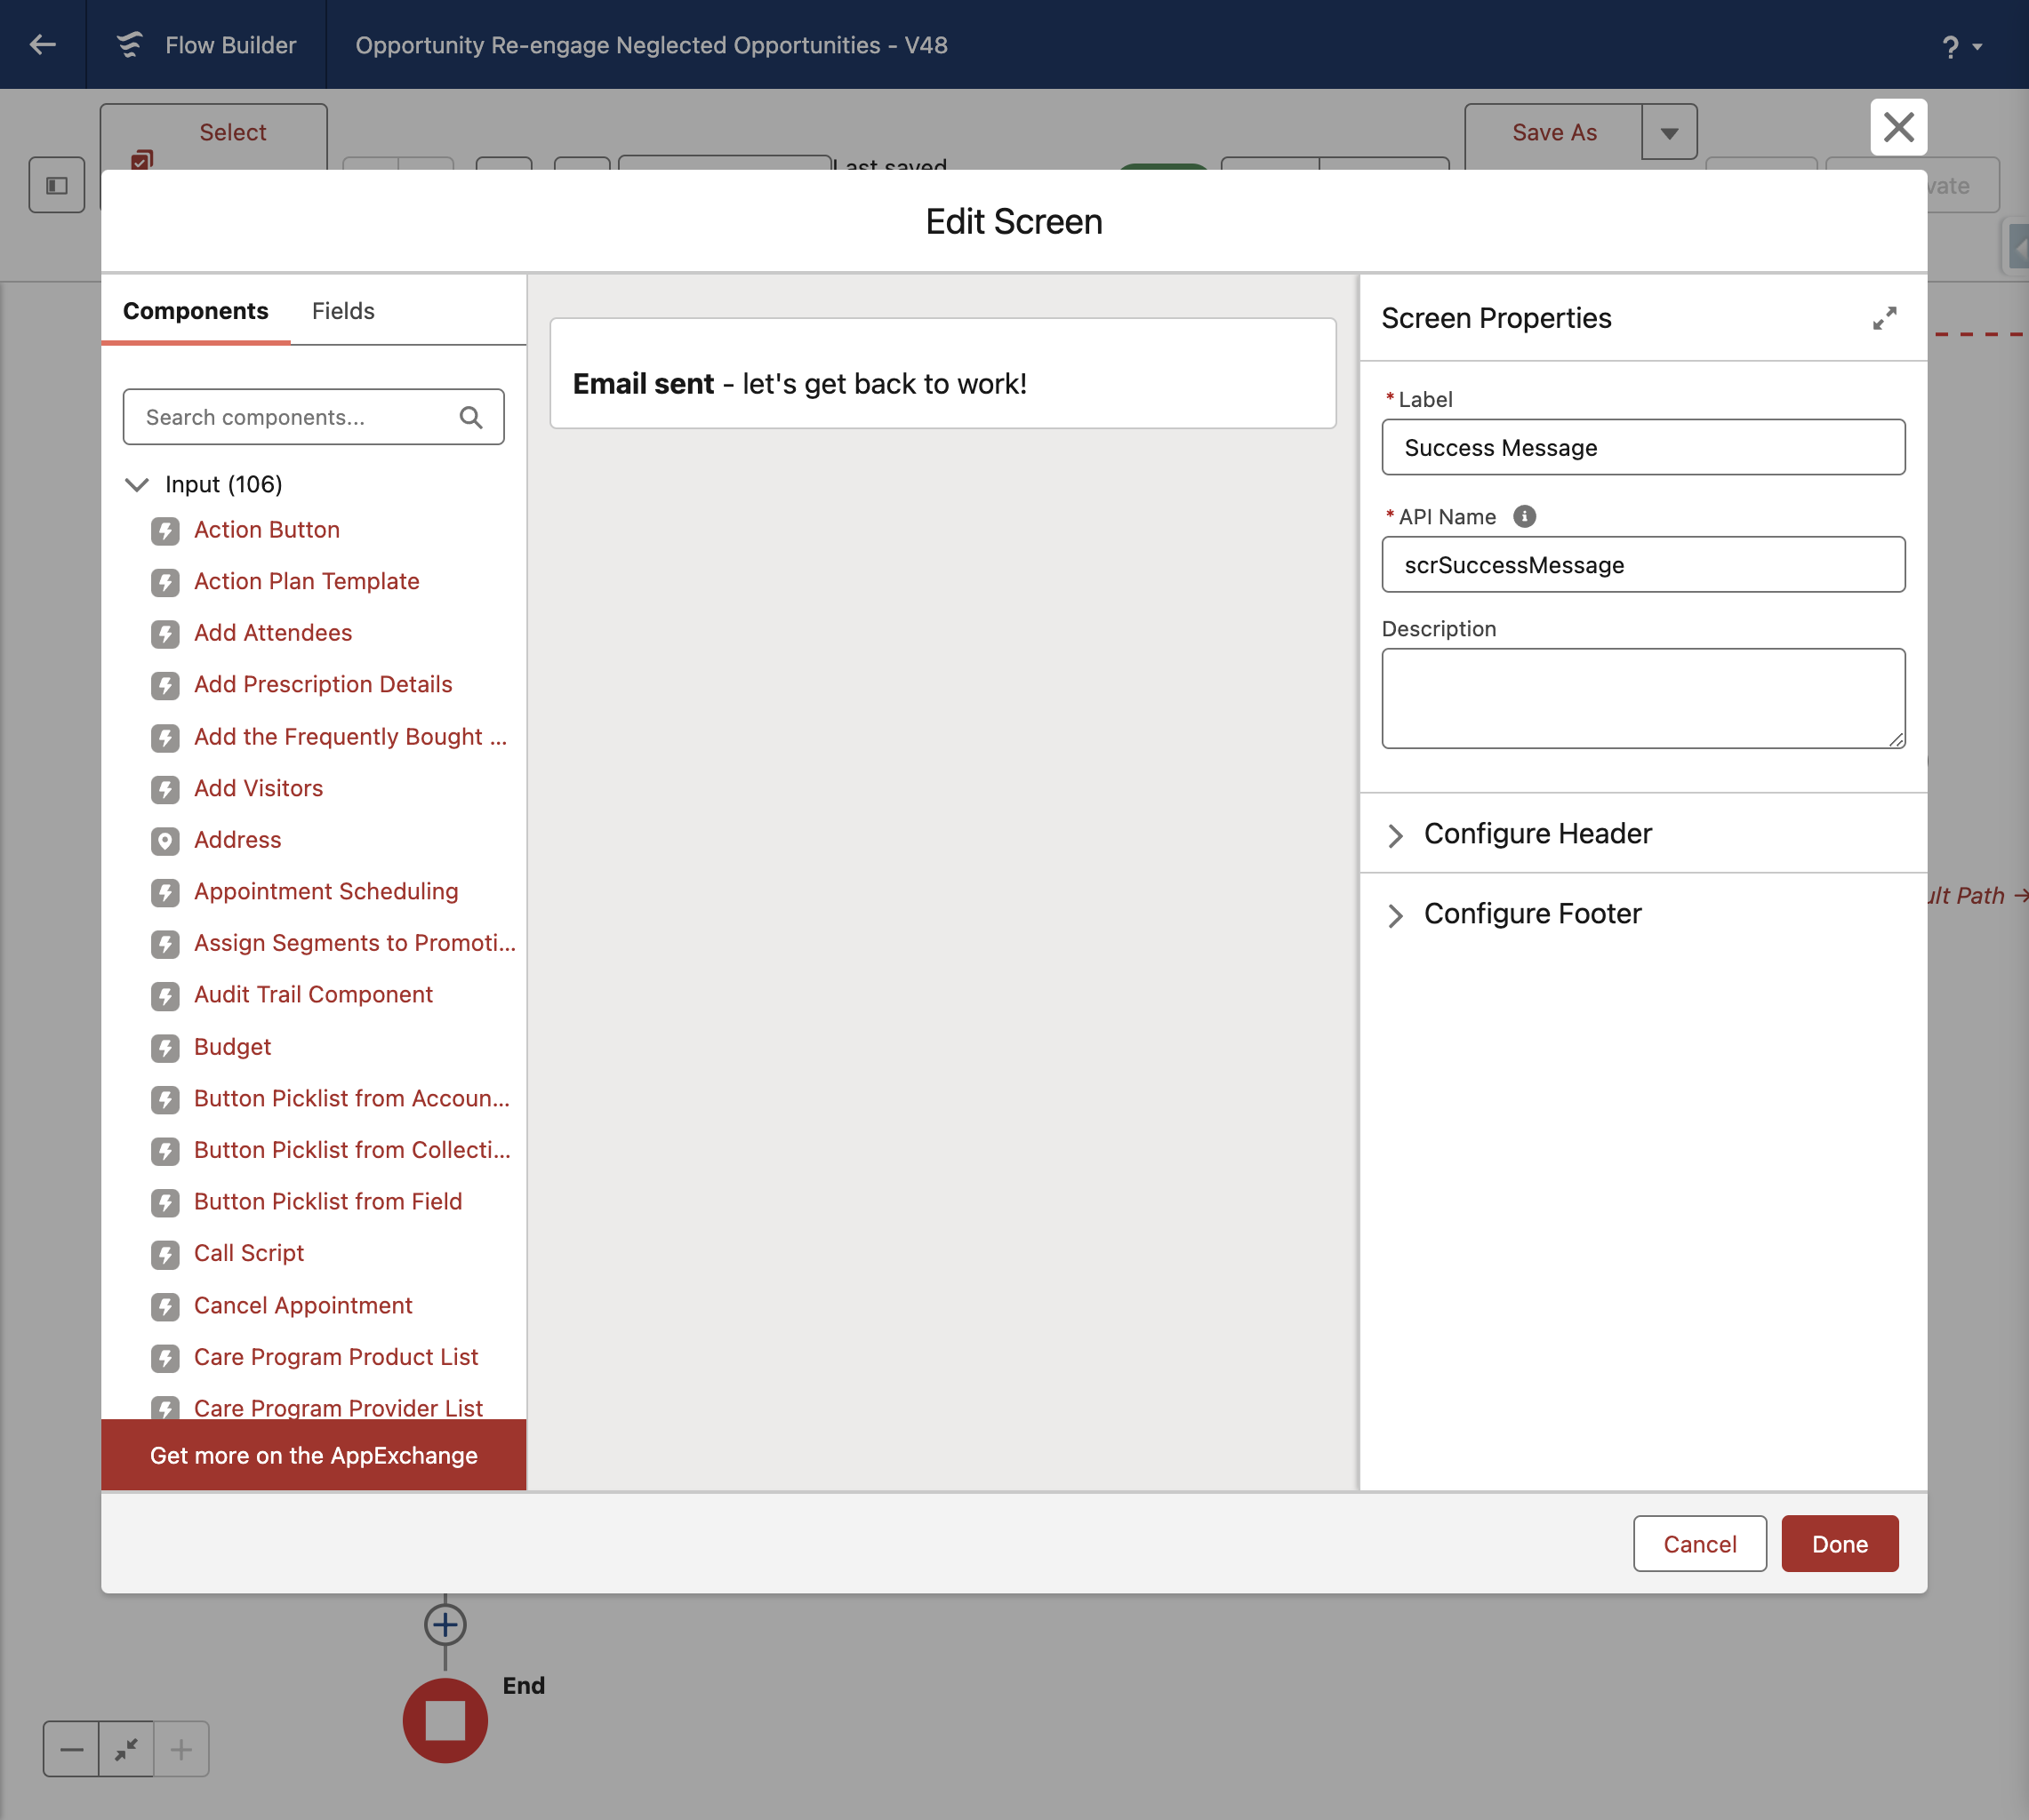Screen dimensions: 2029x1820
Task: Click the Select elements button
Action: pos(213,137)
